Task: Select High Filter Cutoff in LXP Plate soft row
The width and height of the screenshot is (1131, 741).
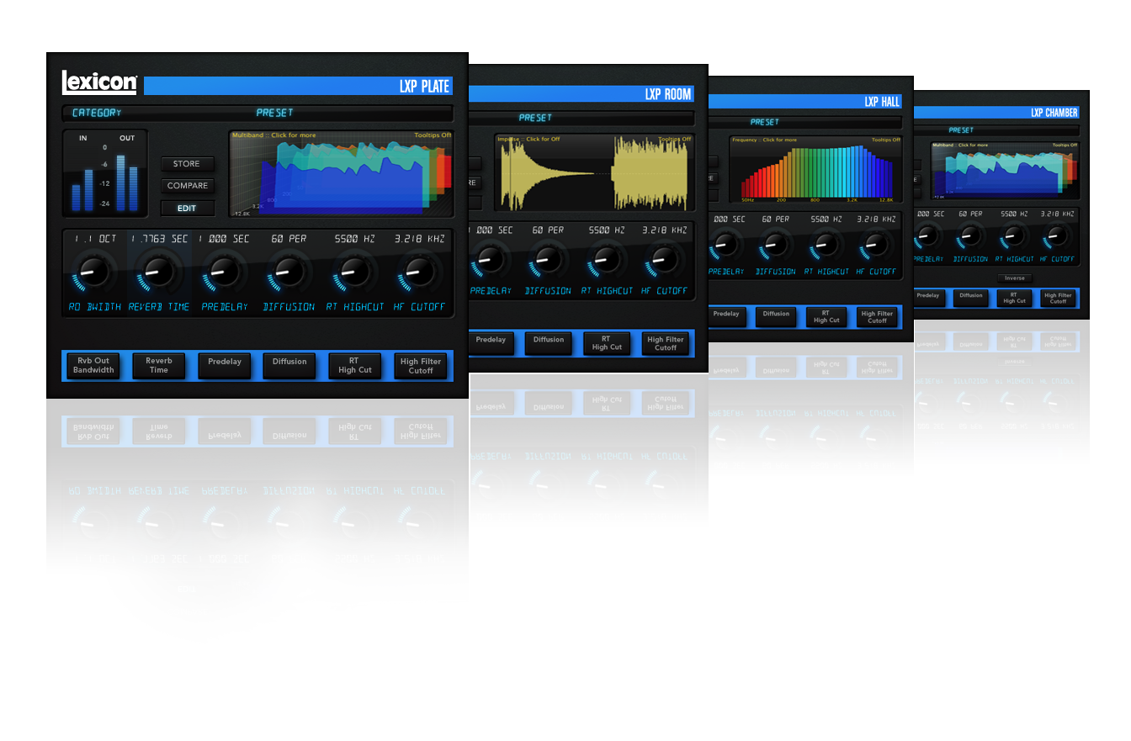Action: click(421, 366)
